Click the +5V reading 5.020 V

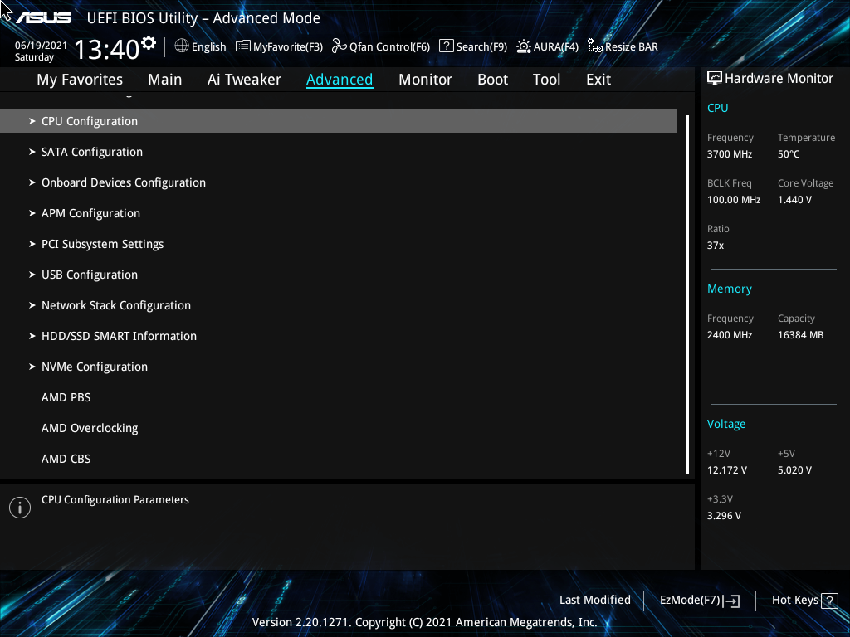point(794,470)
